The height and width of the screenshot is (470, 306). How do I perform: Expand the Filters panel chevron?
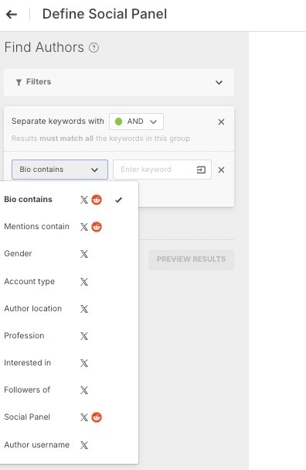coord(219,82)
